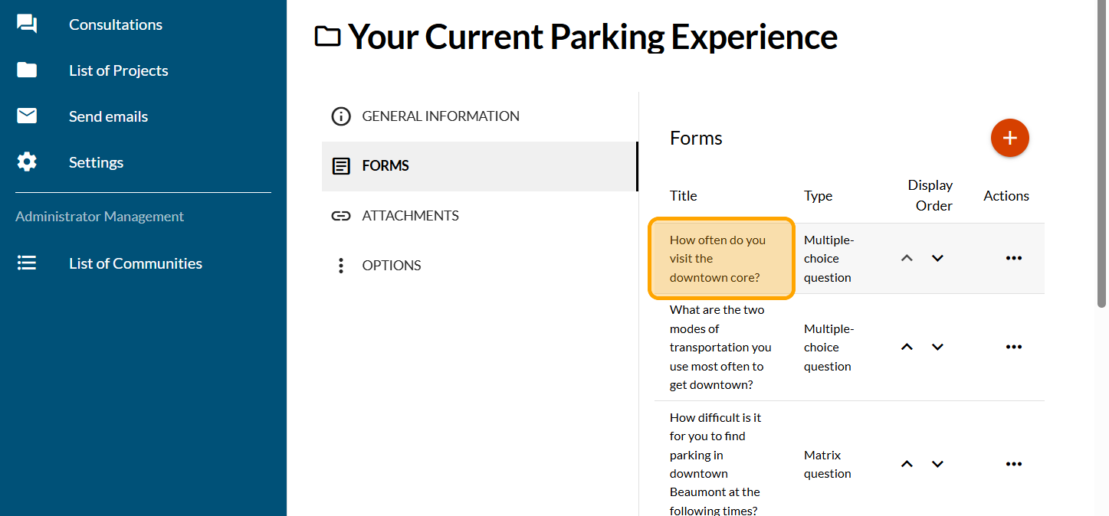Click the Consultations chat icon

click(27, 24)
